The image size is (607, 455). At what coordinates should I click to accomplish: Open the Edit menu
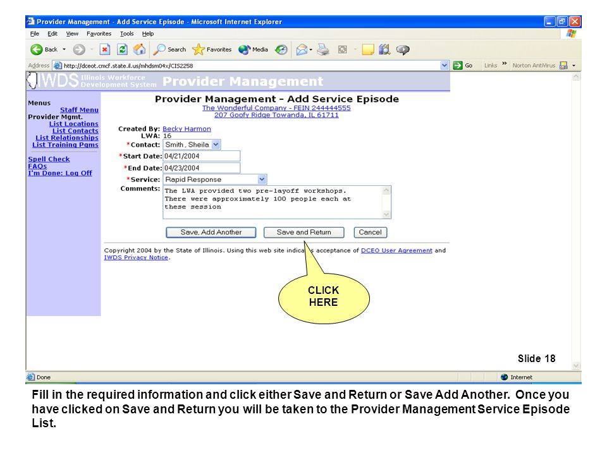click(x=52, y=33)
